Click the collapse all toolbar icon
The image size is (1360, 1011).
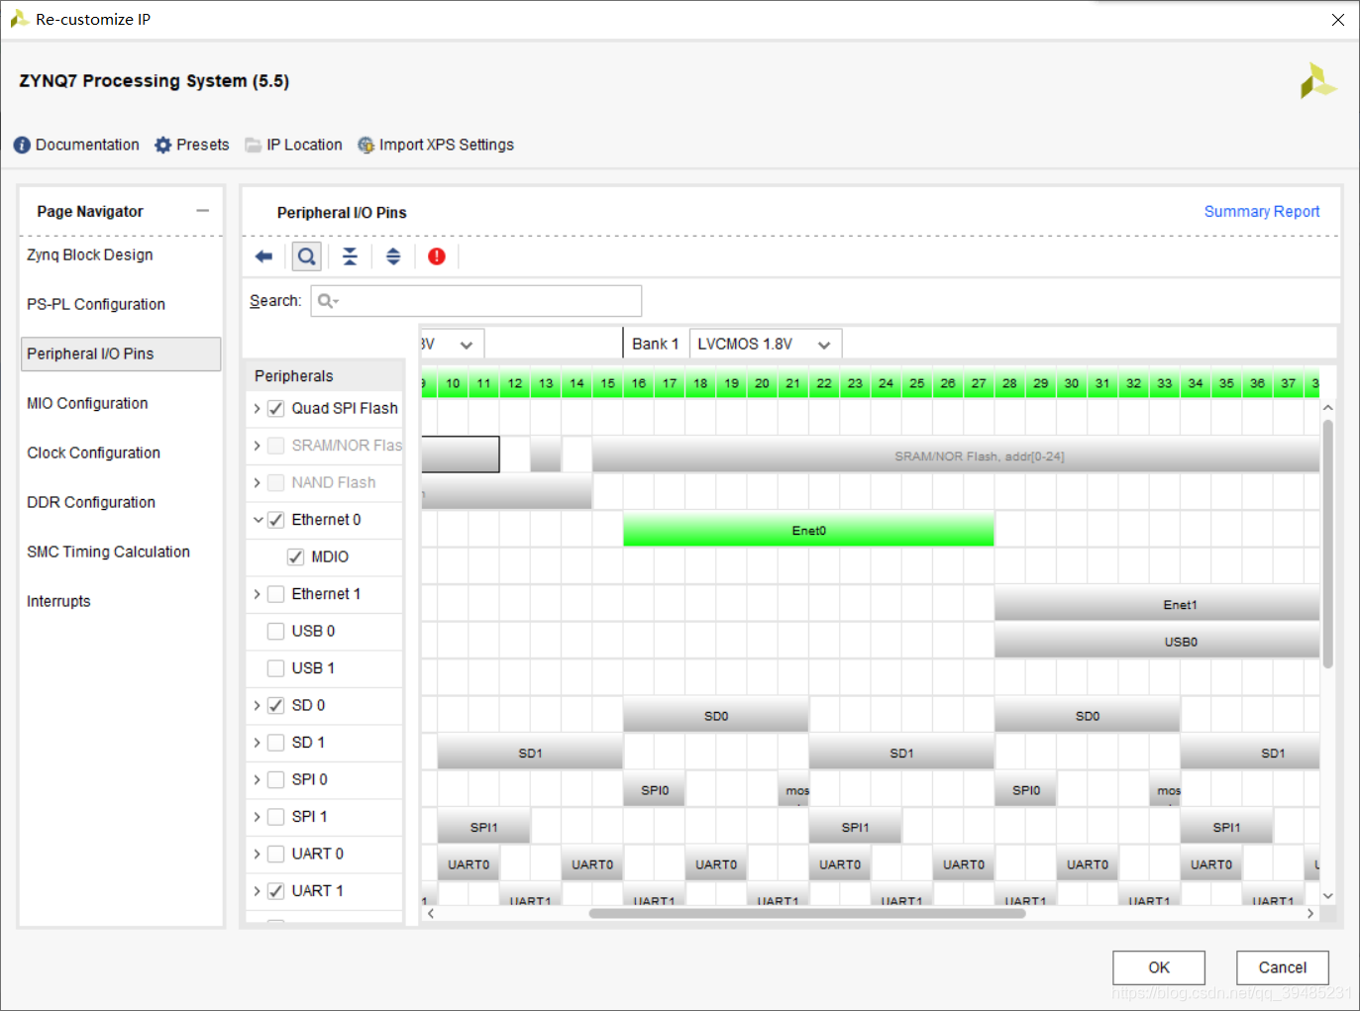point(350,256)
